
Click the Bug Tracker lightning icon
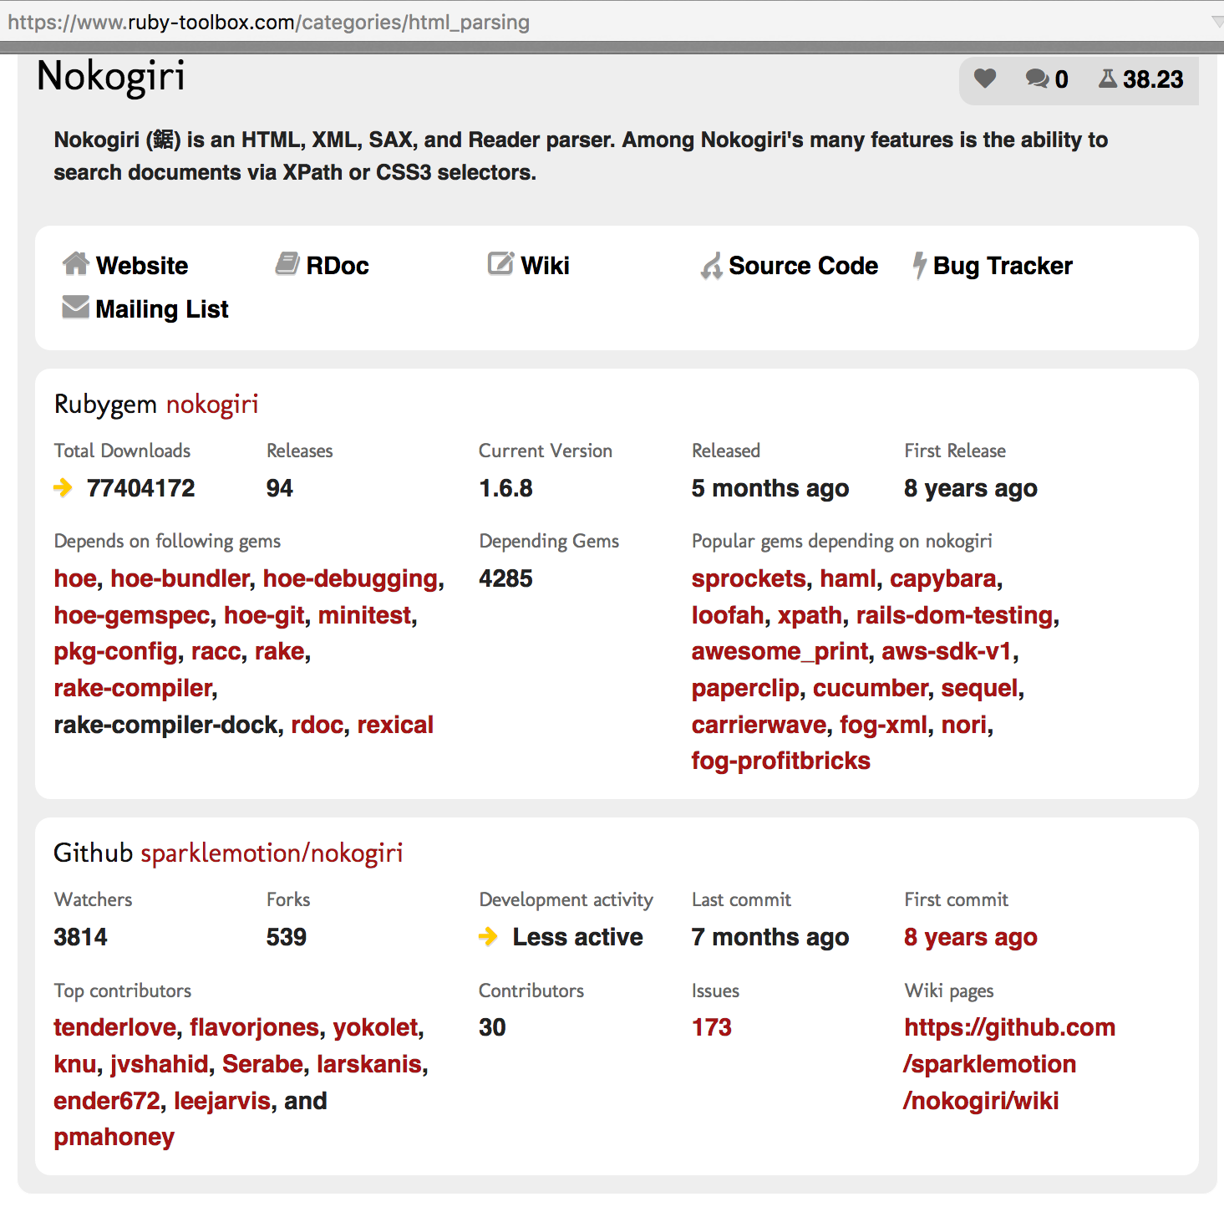(x=919, y=266)
